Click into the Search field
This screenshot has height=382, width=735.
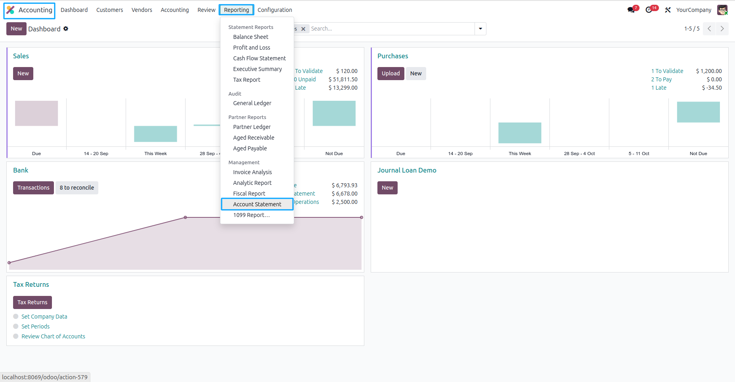pos(392,29)
